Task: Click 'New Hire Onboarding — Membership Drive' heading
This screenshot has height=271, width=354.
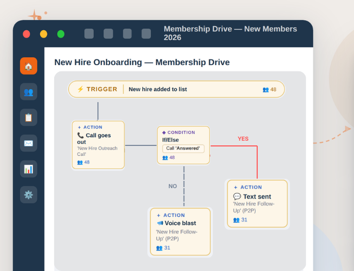Action: click(142, 62)
